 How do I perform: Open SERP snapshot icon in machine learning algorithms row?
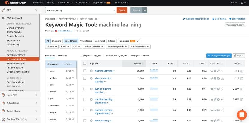242,100
